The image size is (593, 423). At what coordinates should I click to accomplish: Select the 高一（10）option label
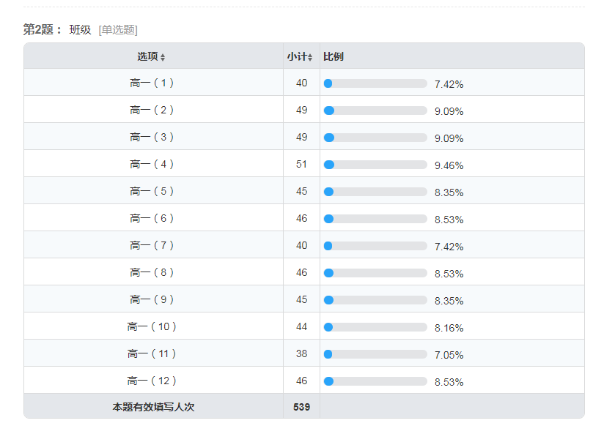click(x=152, y=326)
